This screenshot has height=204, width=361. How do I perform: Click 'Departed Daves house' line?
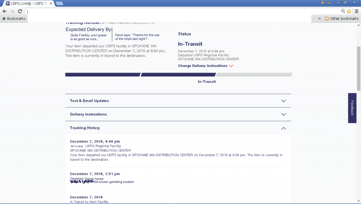pos(87,179)
